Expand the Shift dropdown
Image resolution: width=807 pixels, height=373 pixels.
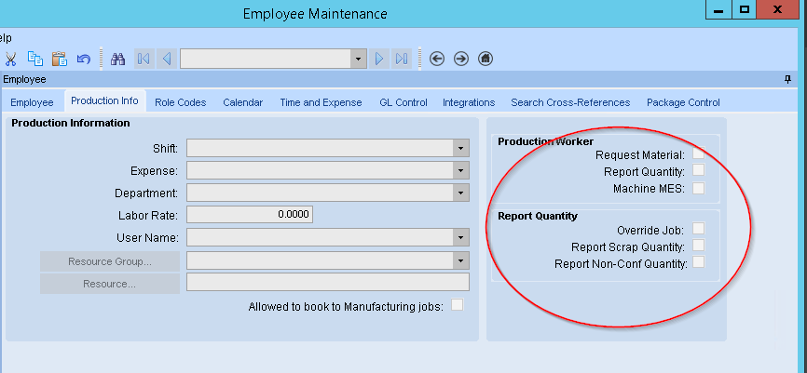pyautogui.click(x=460, y=148)
